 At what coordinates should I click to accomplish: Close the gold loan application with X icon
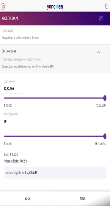pyautogui.click(x=3, y=7)
